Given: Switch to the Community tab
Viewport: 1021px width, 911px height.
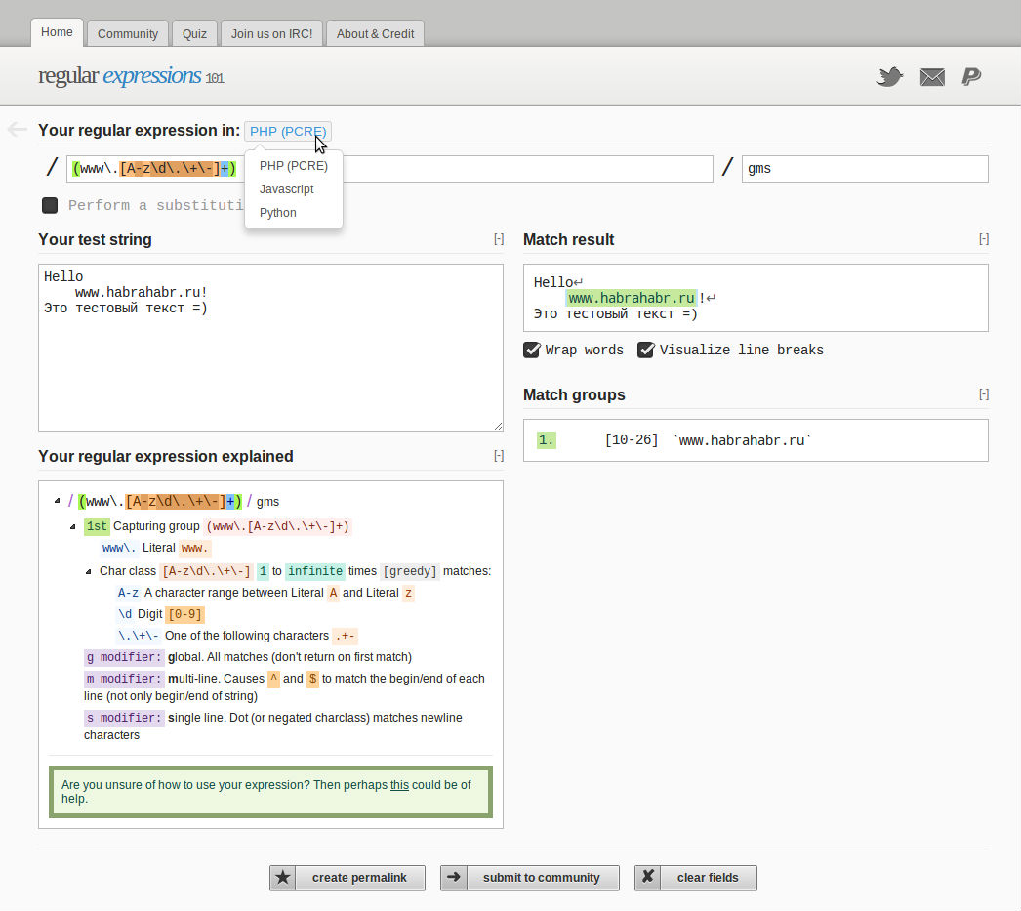Looking at the screenshot, I should pos(128,33).
